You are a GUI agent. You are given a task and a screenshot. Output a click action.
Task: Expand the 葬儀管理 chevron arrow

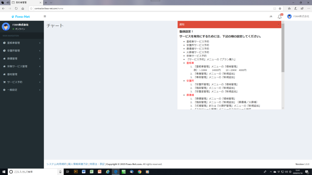tap(40, 59)
